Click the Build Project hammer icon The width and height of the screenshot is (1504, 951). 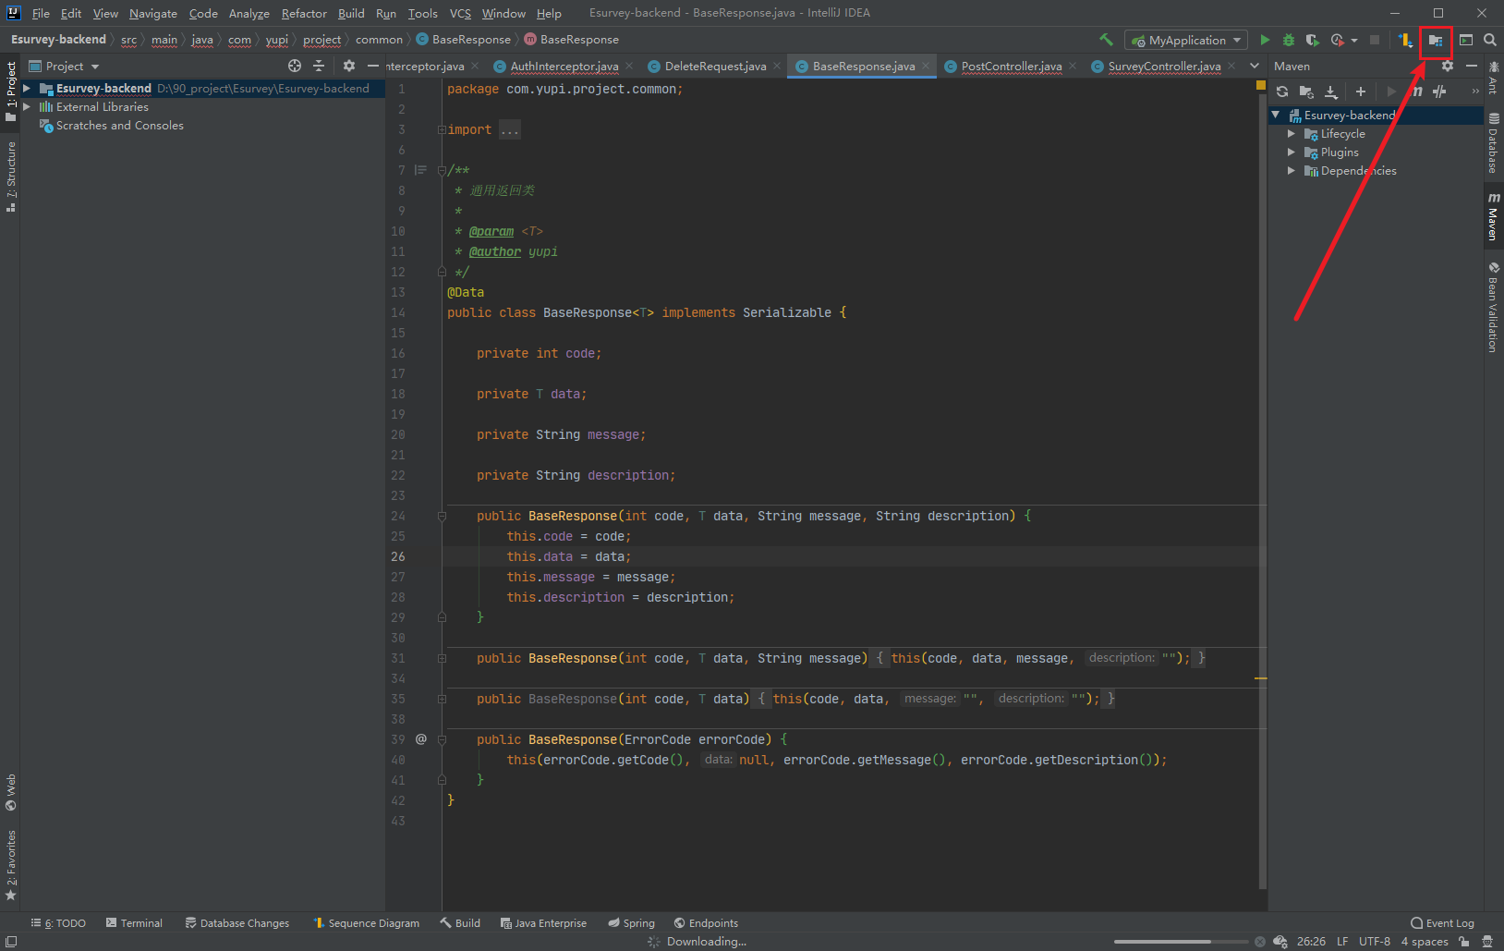click(1106, 40)
